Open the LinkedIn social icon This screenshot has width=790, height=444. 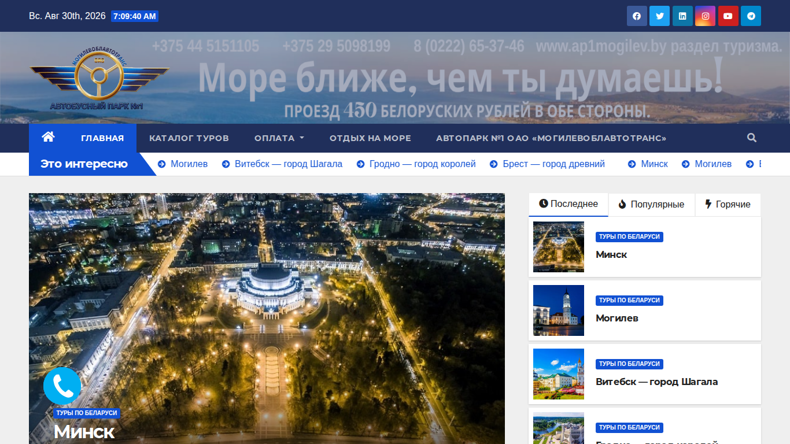click(682, 16)
